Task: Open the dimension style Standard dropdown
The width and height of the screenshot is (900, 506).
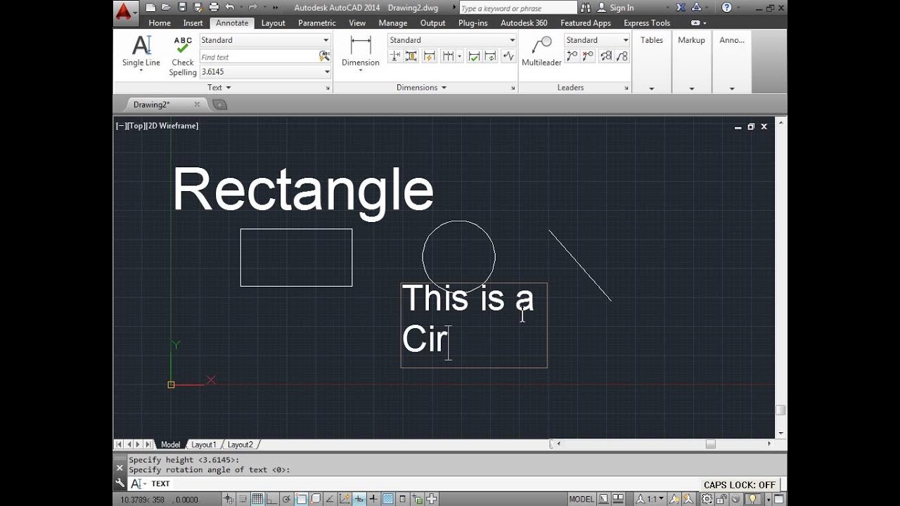Action: pyautogui.click(x=451, y=40)
